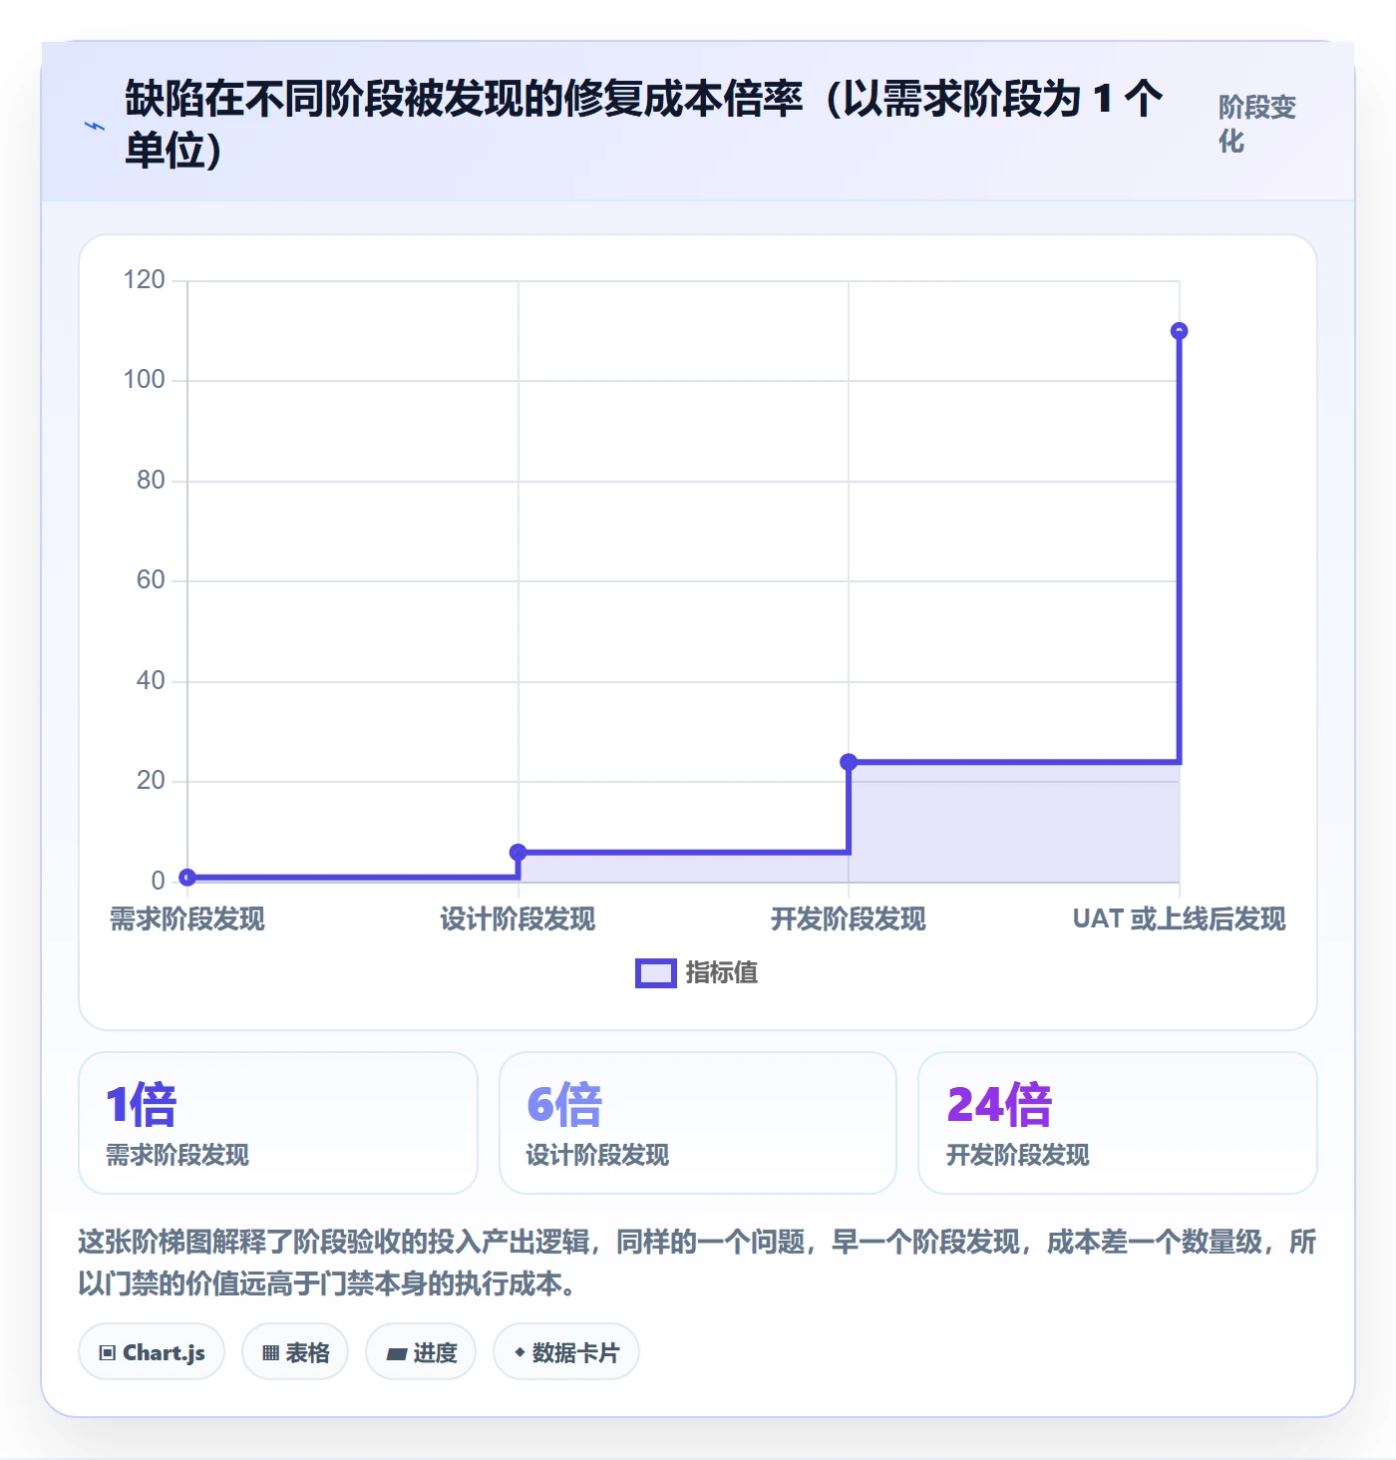
Task: Click the x-axis label 设计阶段发现
Action: [x=518, y=919]
